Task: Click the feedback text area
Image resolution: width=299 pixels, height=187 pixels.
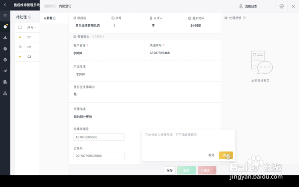Action: coord(188,140)
